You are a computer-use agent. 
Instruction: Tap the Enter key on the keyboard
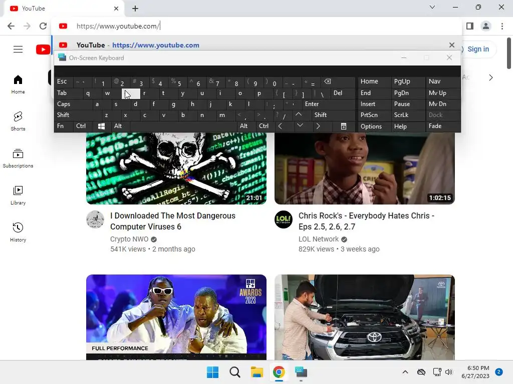(328, 104)
